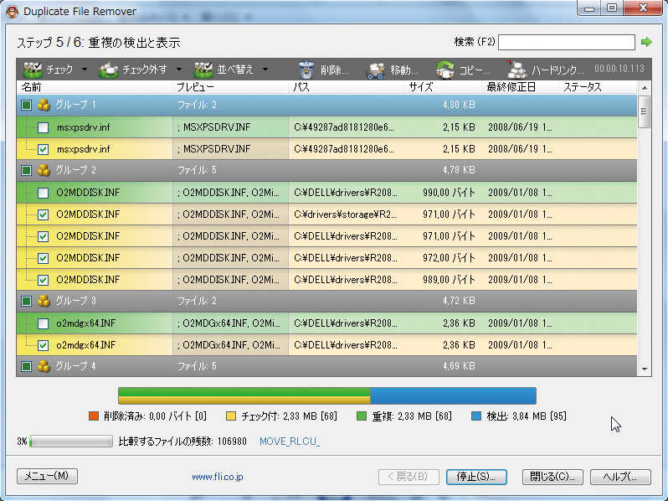Click the プレビュー column header
This screenshot has width=668, height=501.
[230, 87]
